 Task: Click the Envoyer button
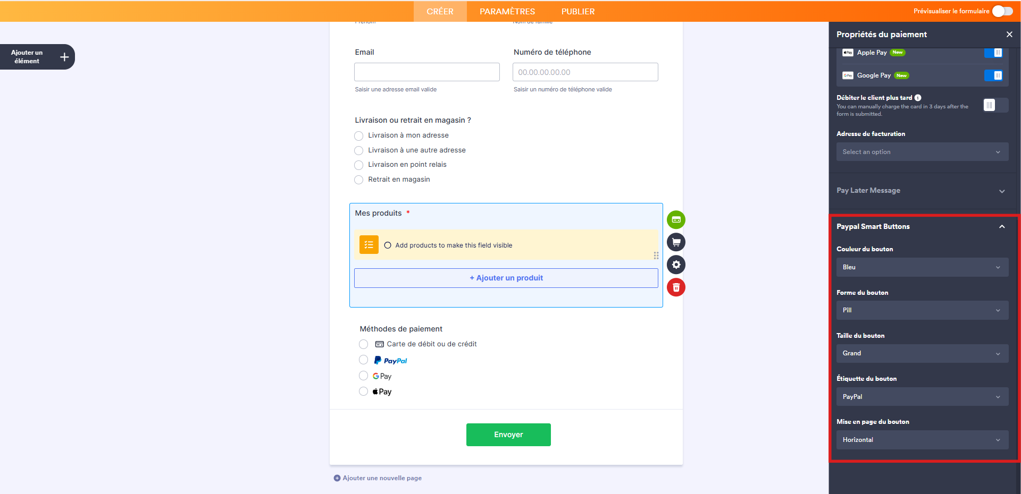point(508,435)
